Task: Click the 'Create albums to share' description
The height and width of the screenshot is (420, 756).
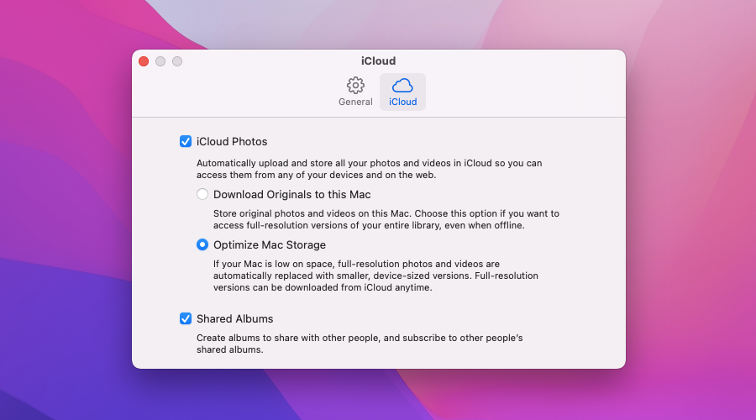Action: coord(360,344)
